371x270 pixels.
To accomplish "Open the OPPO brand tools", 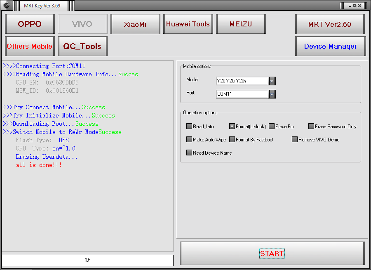I will (30, 24).
